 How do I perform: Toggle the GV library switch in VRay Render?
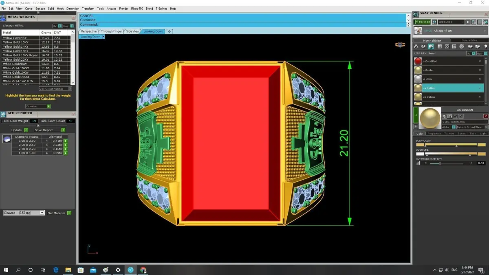(x=470, y=53)
